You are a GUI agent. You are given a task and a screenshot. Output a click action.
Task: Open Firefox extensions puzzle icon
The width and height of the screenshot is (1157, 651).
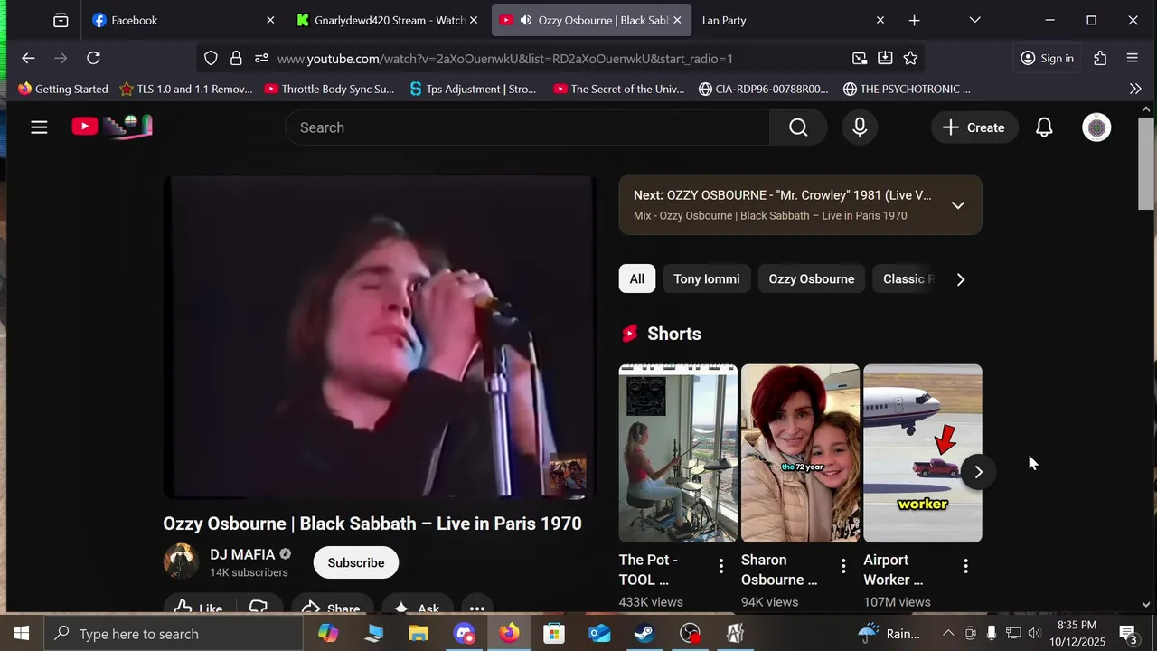click(1100, 58)
